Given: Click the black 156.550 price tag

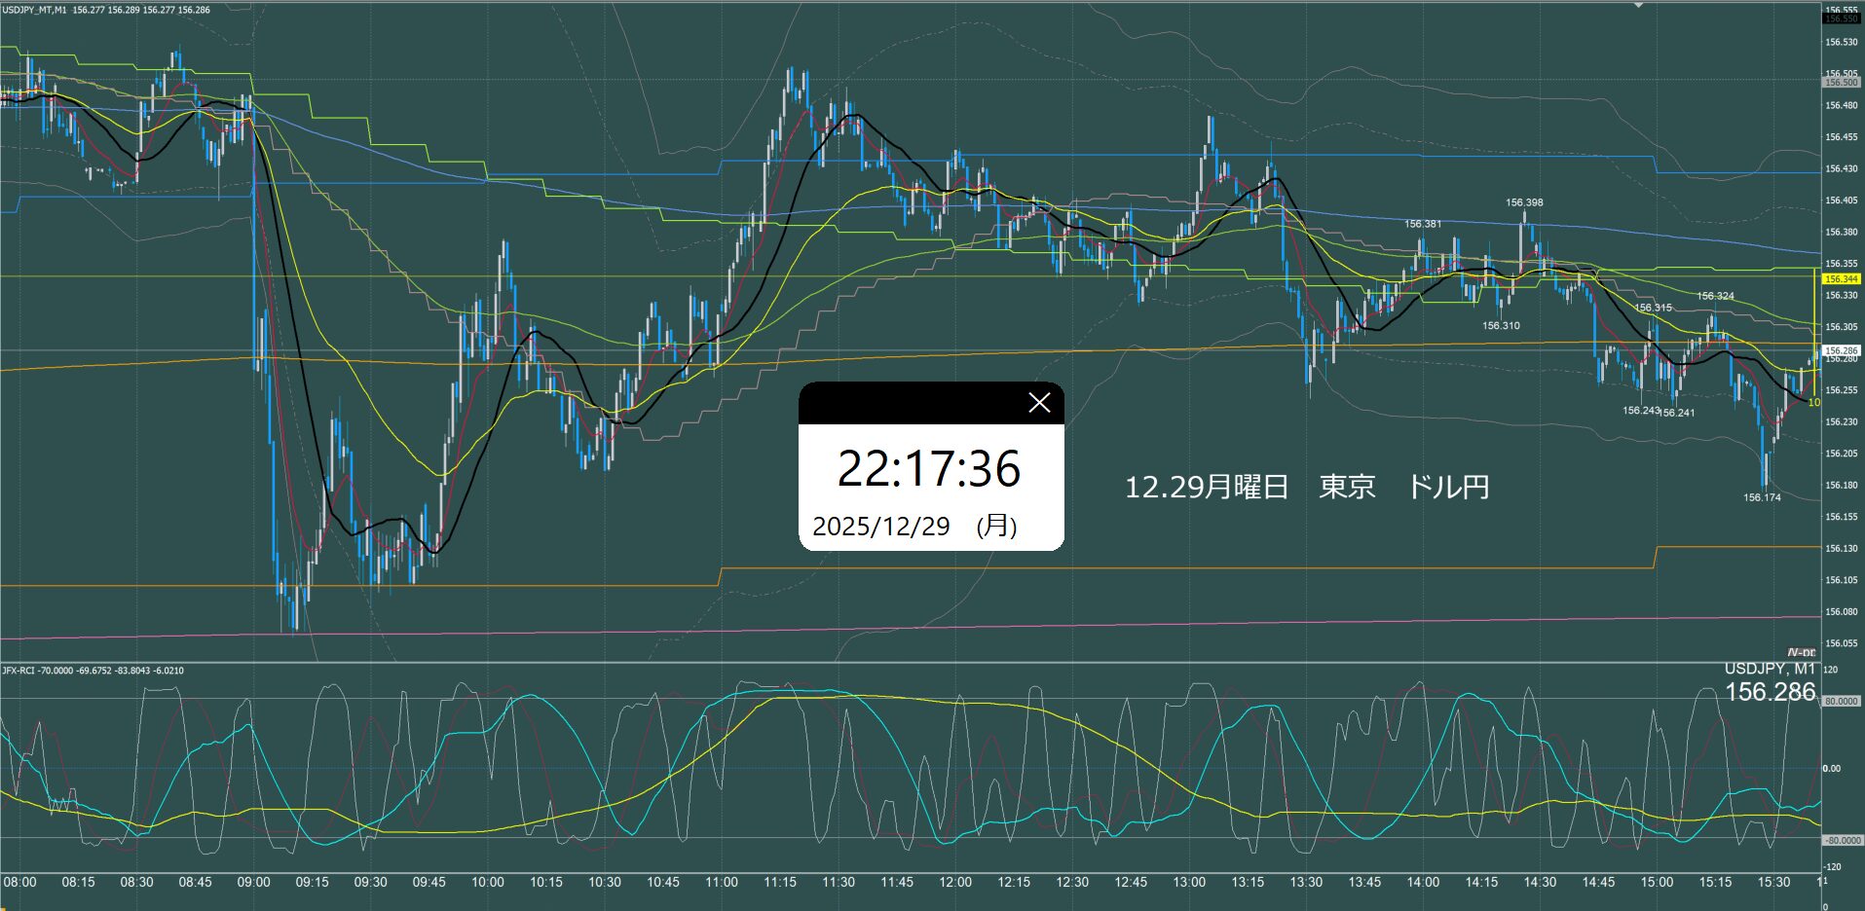Looking at the screenshot, I should tap(1841, 18).
